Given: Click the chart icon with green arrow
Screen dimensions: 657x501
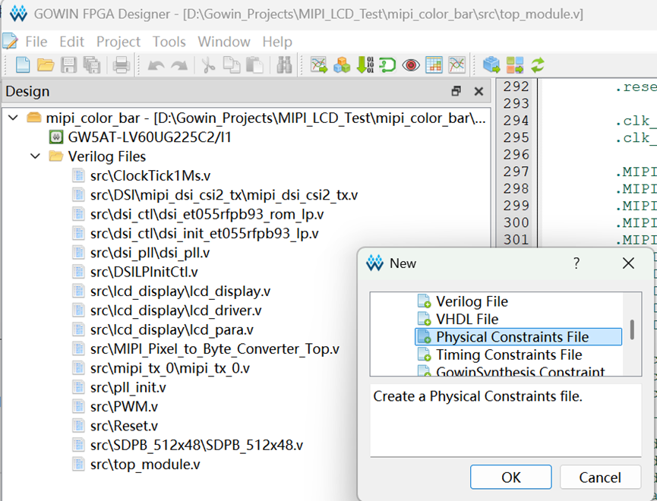Looking at the screenshot, I should tap(319, 65).
